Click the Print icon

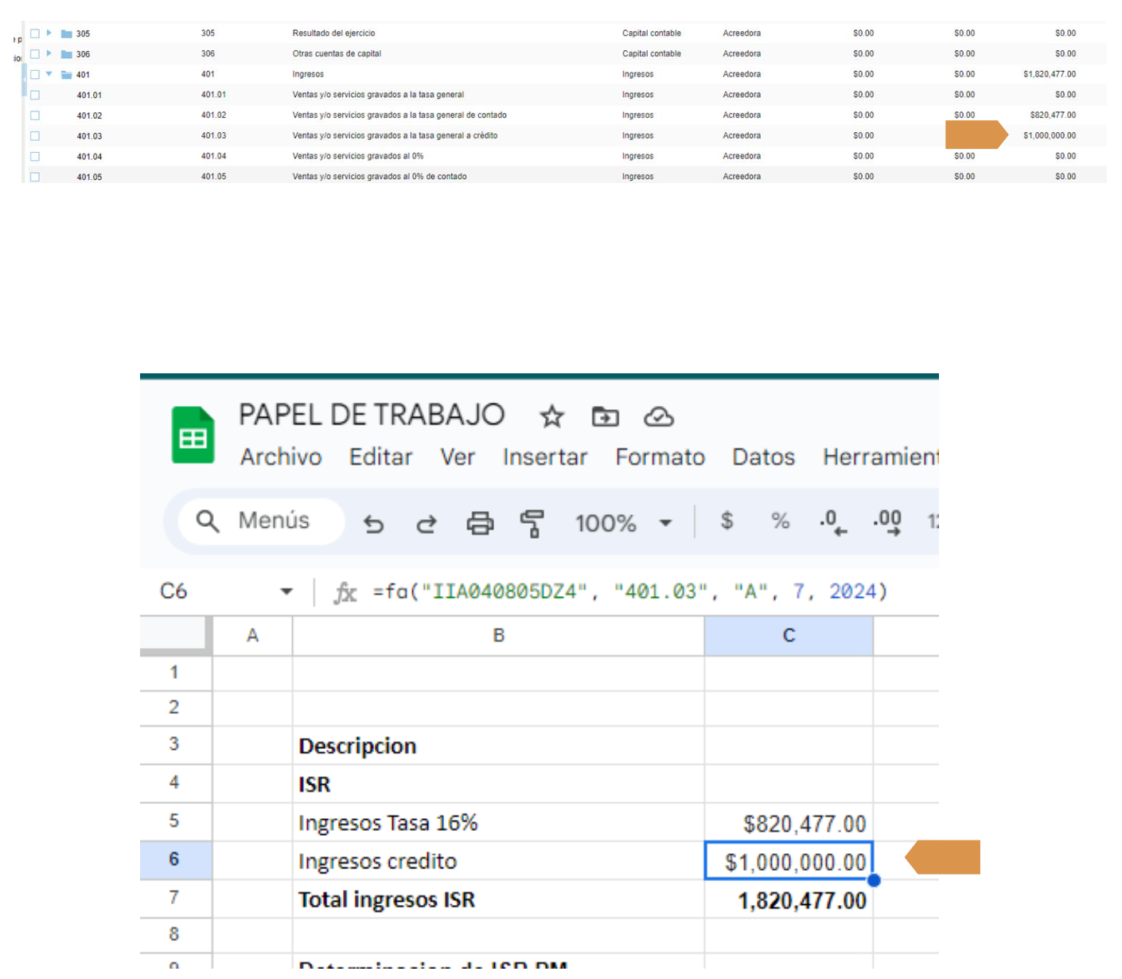click(x=480, y=523)
